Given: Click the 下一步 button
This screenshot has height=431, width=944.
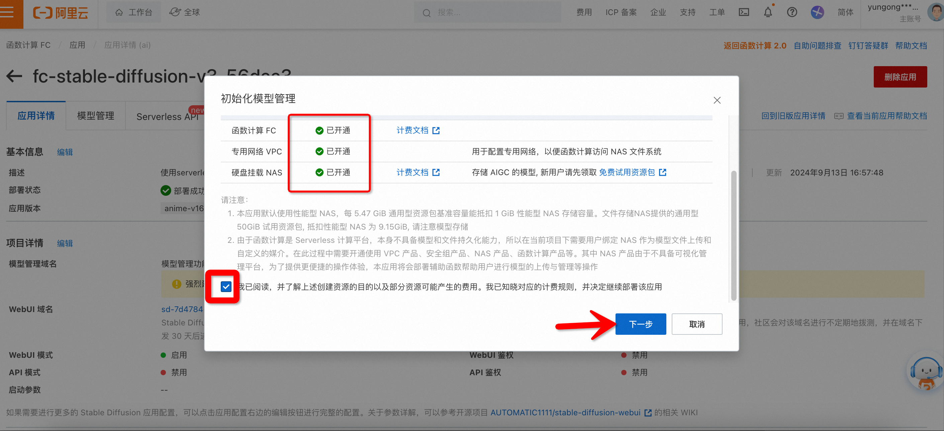Looking at the screenshot, I should point(641,324).
